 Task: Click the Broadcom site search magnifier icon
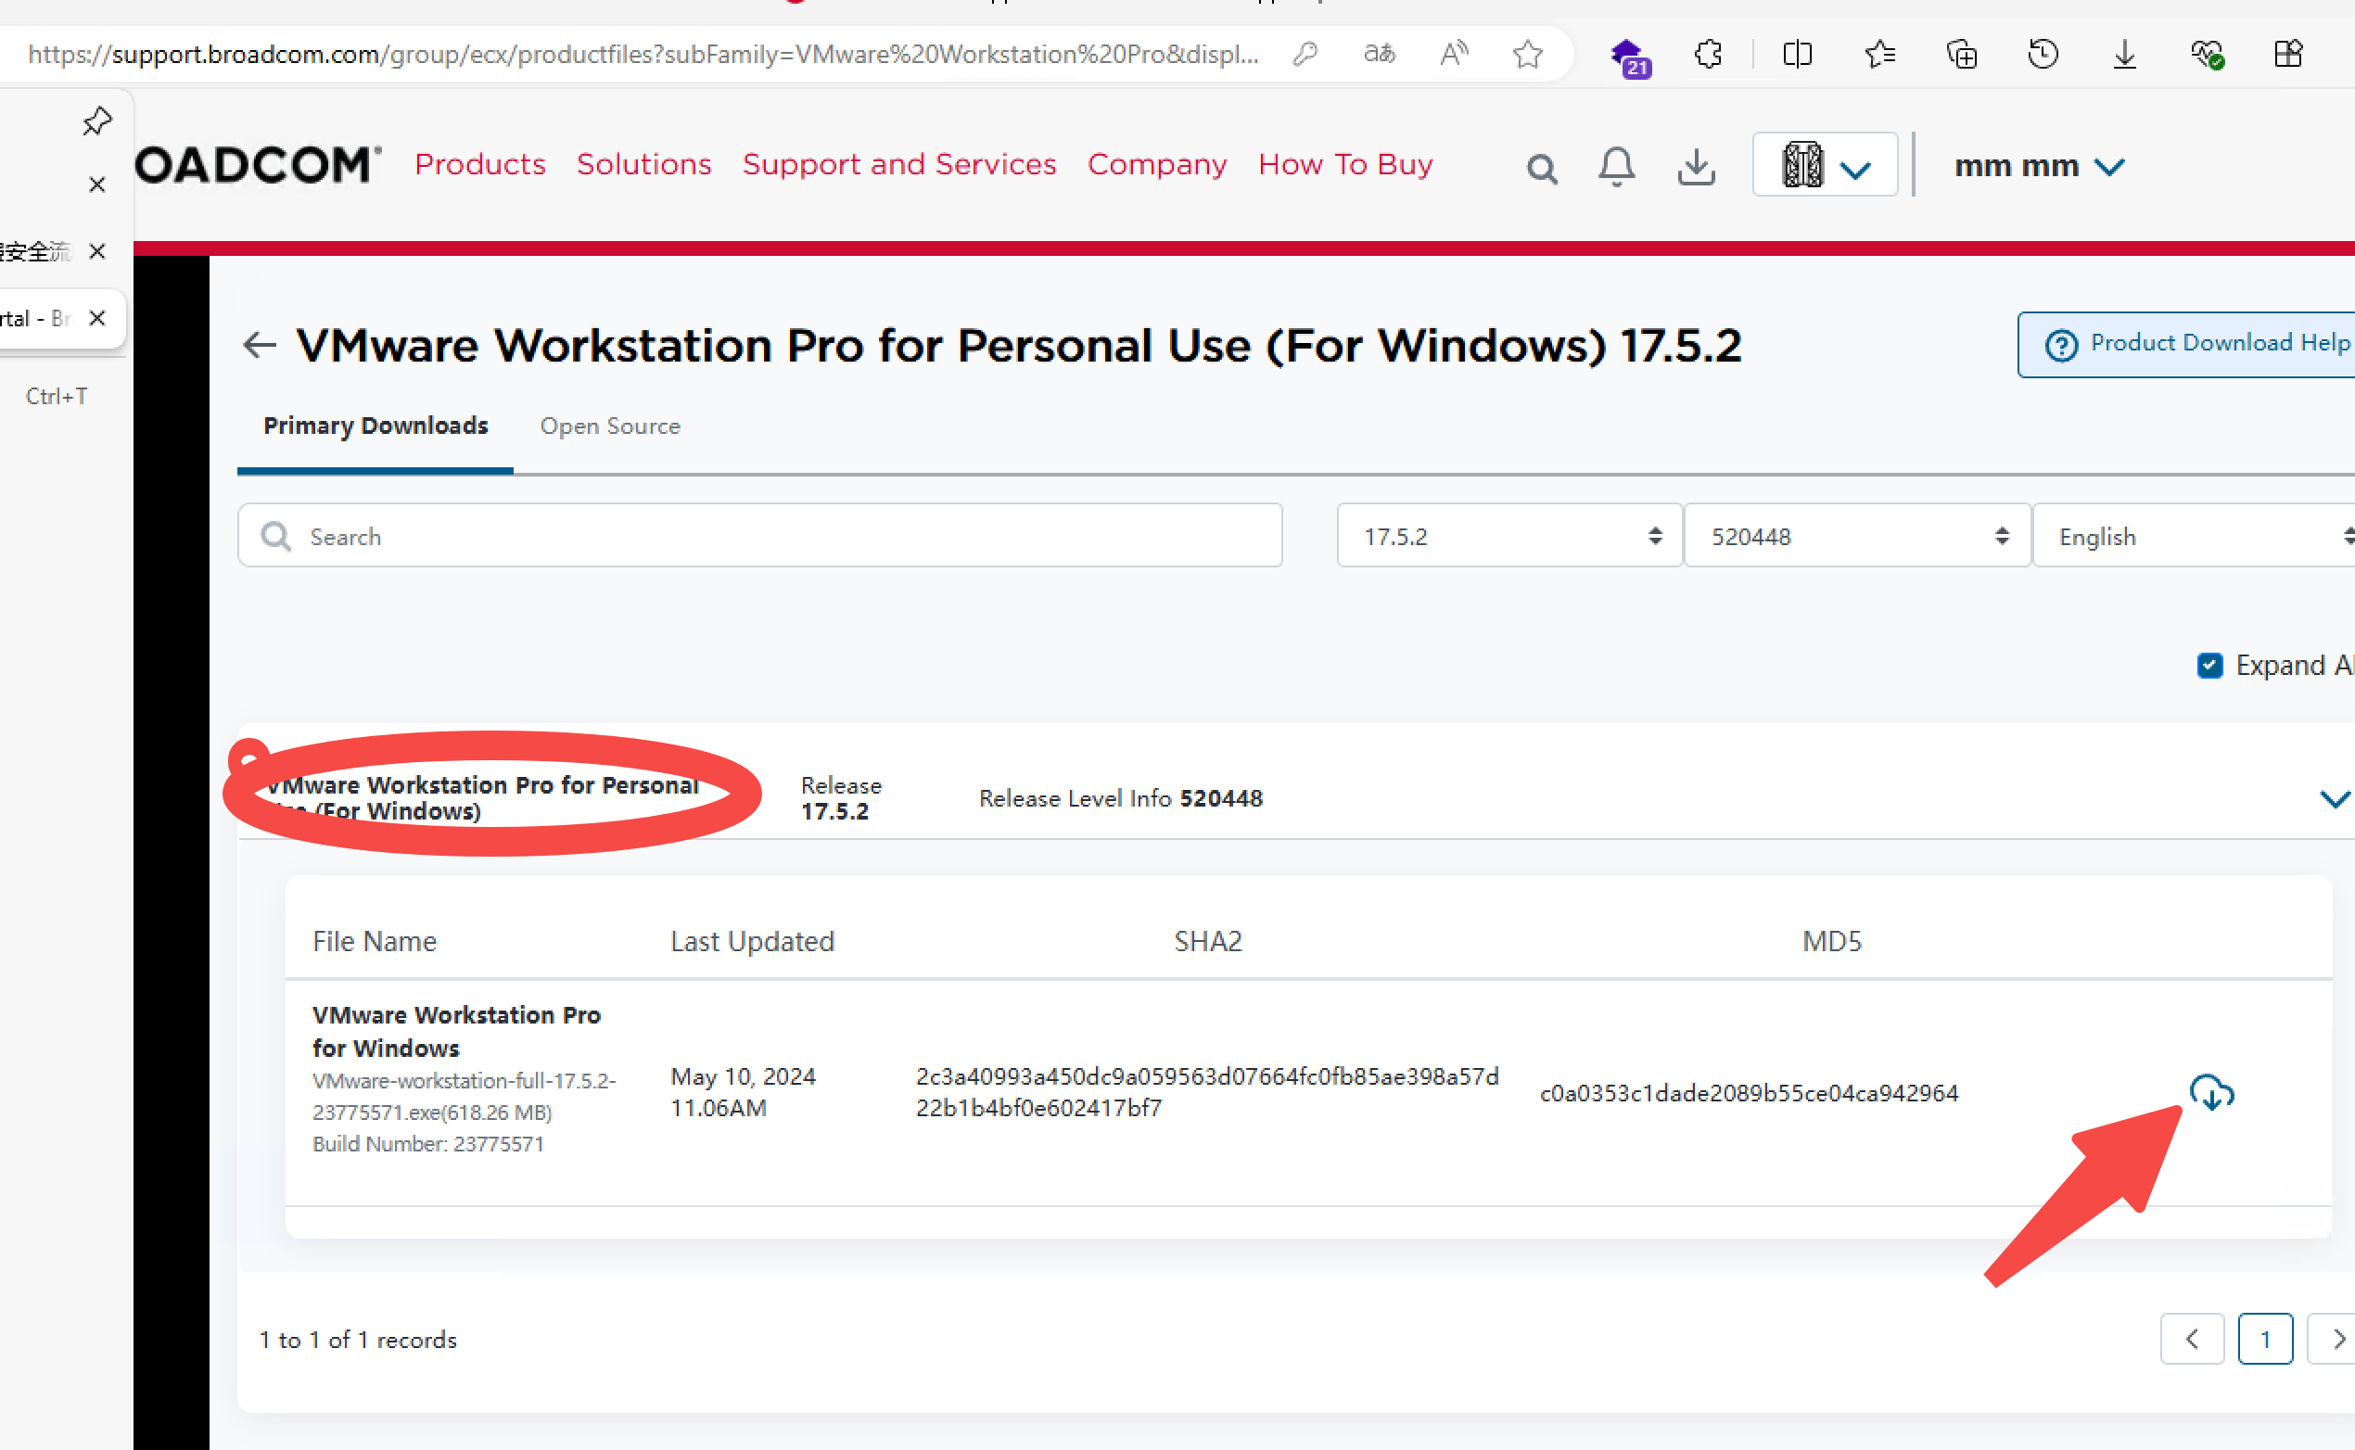[1541, 169]
